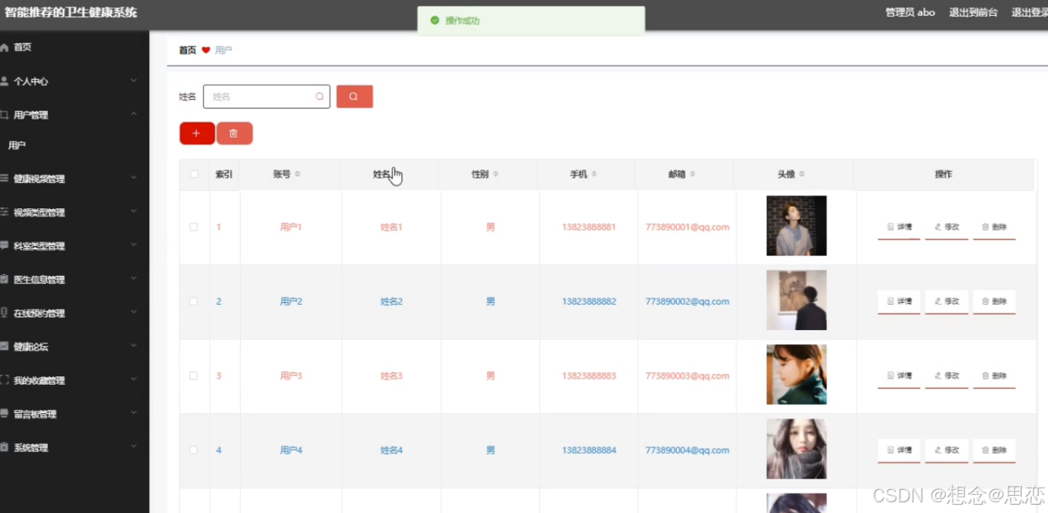Image resolution: width=1048 pixels, height=513 pixels.
Task: Click avatar thumbnail of 用户2
Action: coord(797,300)
